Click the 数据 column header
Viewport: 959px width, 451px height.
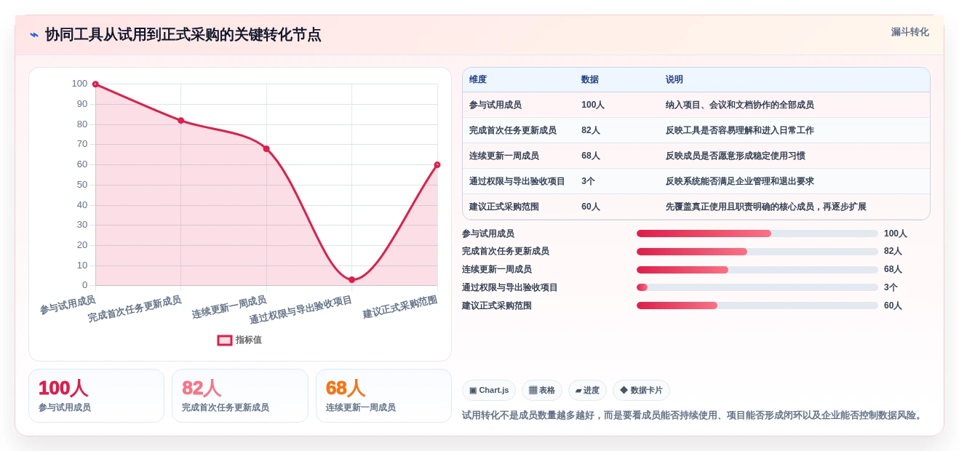pos(590,80)
